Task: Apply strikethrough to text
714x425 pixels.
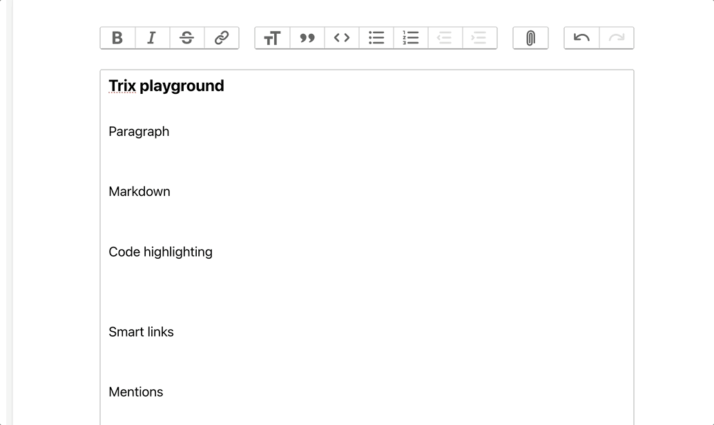Action: (186, 38)
